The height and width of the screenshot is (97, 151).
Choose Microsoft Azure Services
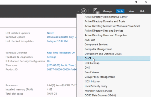point(114,91)
